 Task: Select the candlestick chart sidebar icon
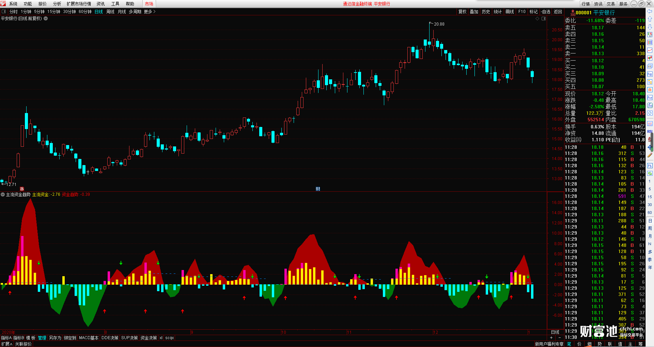(x=650, y=58)
